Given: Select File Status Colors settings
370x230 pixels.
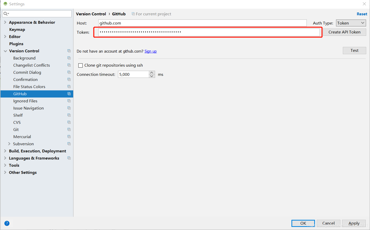Looking at the screenshot, I should click(x=29, y=87).
